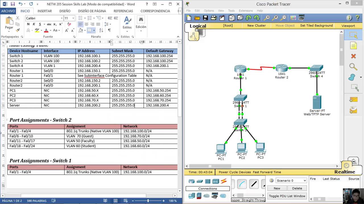Click the New scenario button
Screen dimensions: 364x204
(x=277, y=188)
